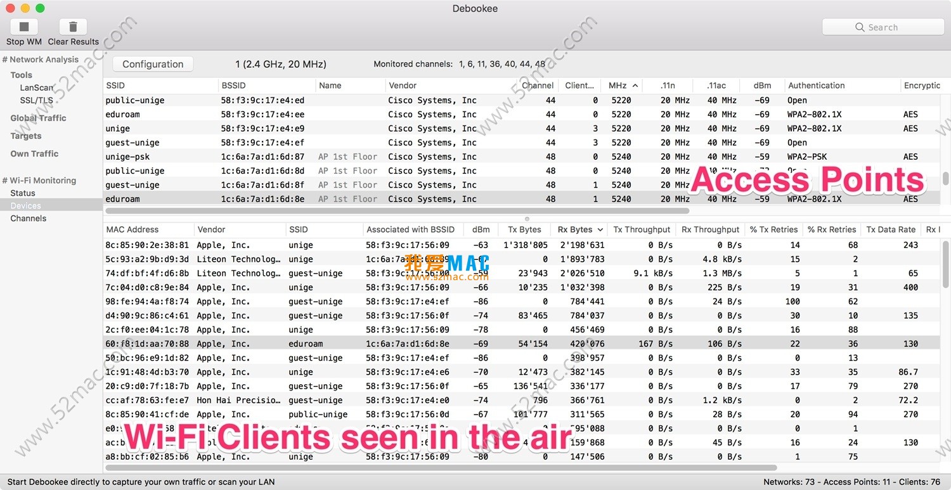Click the search magnifier icon

[859, 27]
